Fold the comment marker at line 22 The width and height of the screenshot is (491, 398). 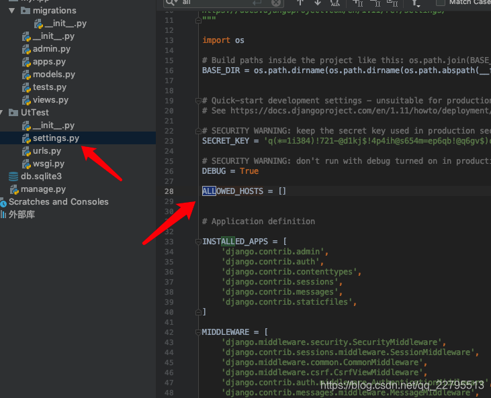click(198, 131)
